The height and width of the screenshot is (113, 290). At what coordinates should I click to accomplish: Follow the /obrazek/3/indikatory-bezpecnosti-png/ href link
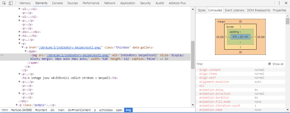71,47
